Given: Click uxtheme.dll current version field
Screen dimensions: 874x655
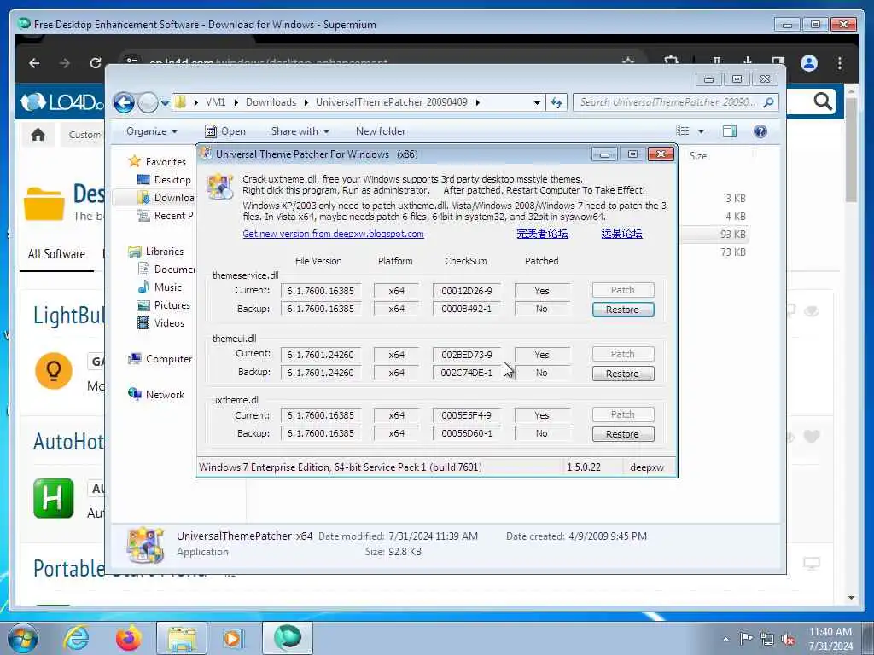Looking at the screenshot, I should [x=321, y=415].
